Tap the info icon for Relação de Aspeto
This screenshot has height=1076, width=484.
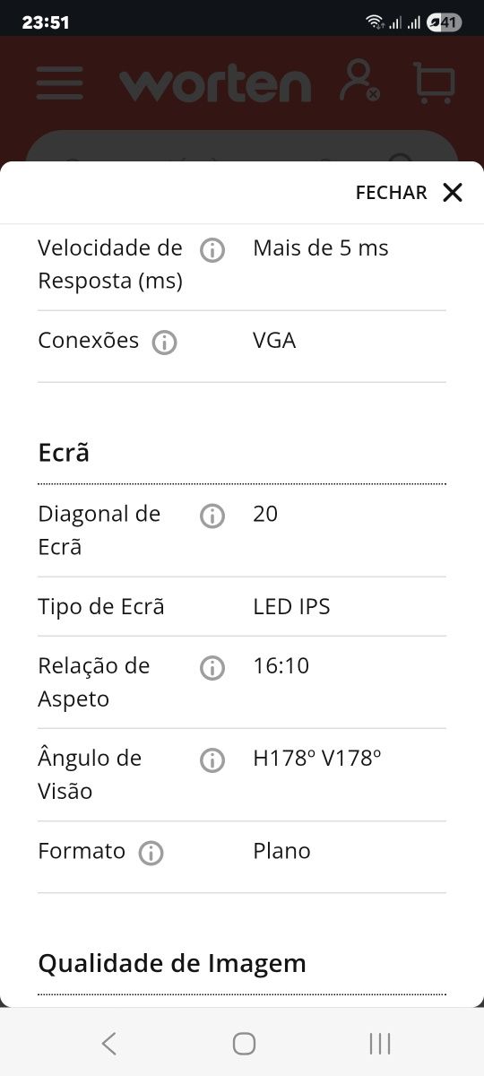pyautogui.click(x=212, y=668)
